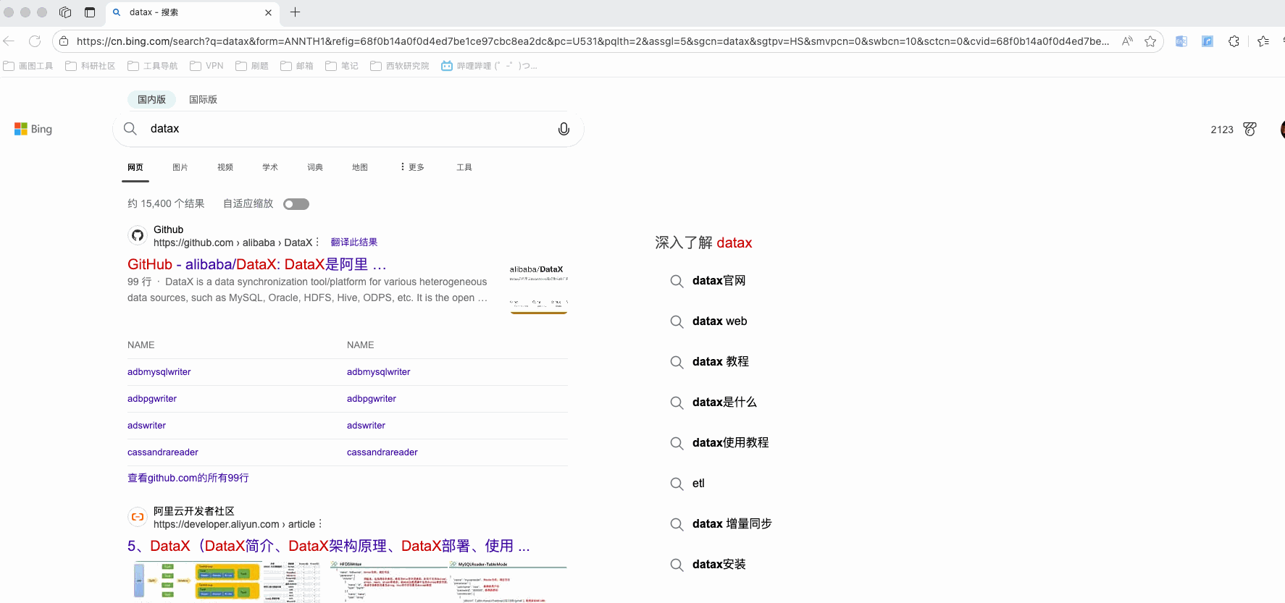The width and height of the screenshot is (1285, 603).
Task: Refresh the current page
Action: coord(35,41)
